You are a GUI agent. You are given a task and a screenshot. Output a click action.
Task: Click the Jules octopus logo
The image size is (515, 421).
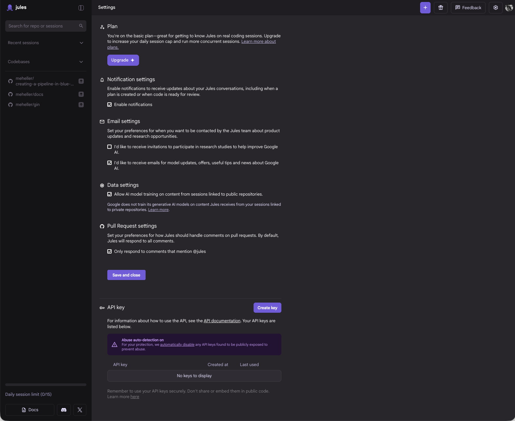(10, 8)
